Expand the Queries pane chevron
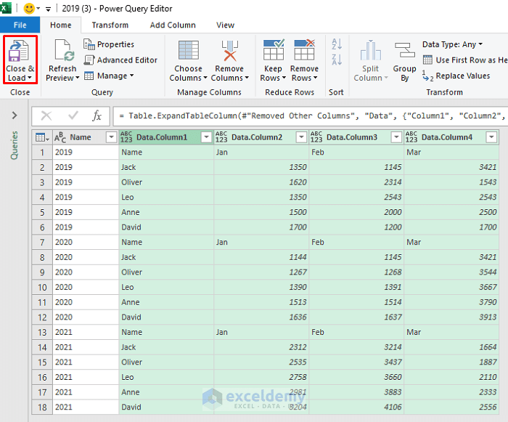Screen dimensions: 508x422 [15, 115]
